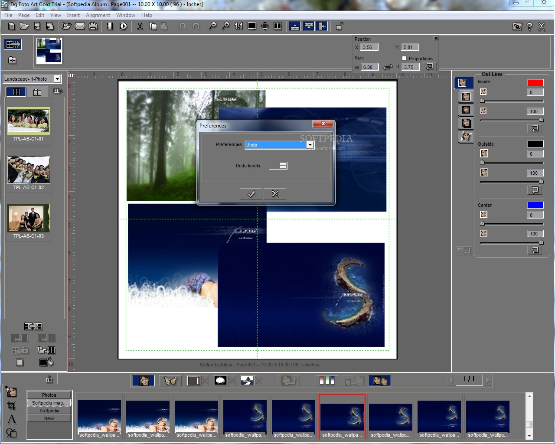Open the Page menu

coord(24,15)
